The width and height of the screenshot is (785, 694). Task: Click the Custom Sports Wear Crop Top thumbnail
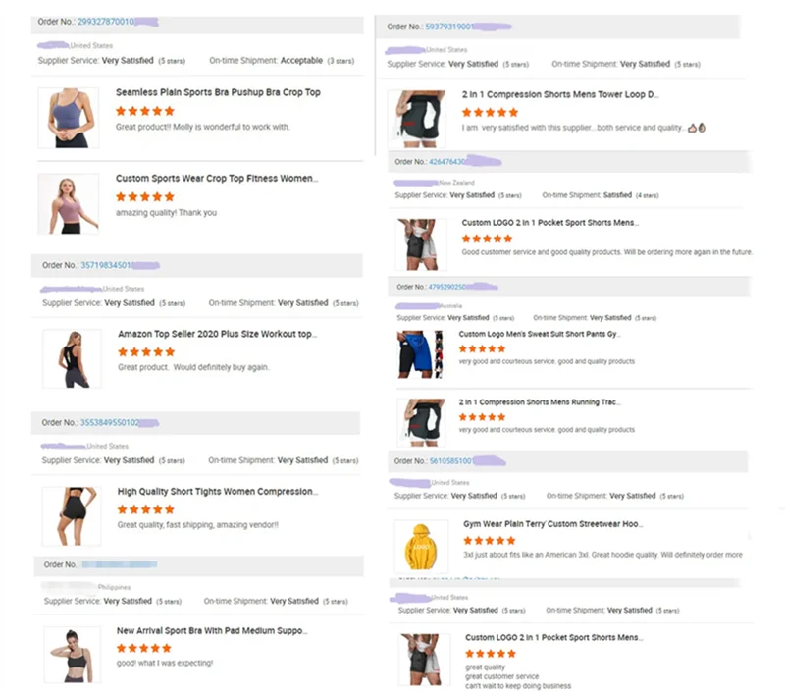point(68,204)
